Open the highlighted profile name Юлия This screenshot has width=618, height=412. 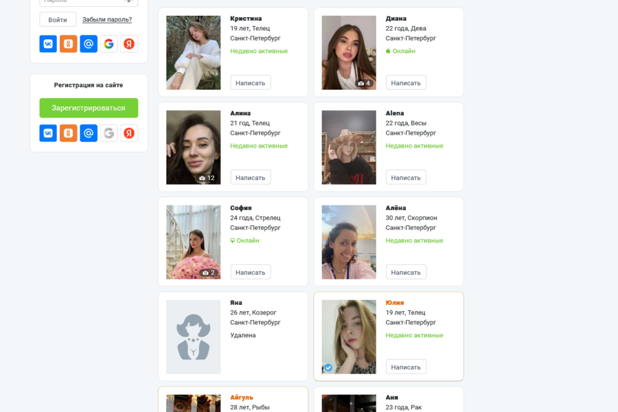click(395, 302)
